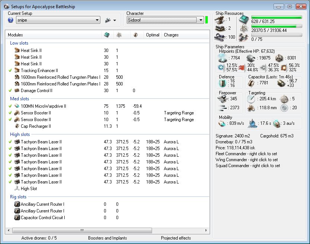The width and height of the screenshot is (310, 244).
Task: Click the ship setup actions icon
Action: (x=108, y=20)
